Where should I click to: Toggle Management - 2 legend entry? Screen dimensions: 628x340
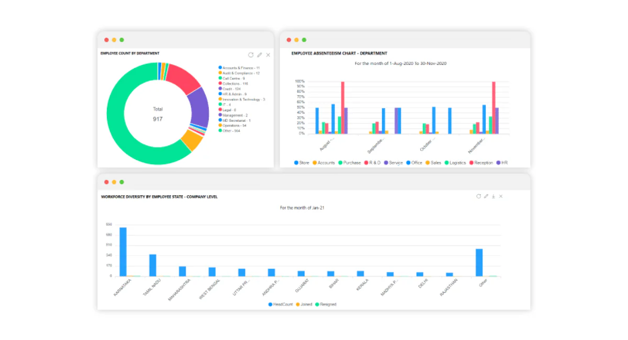click(233, 115)
